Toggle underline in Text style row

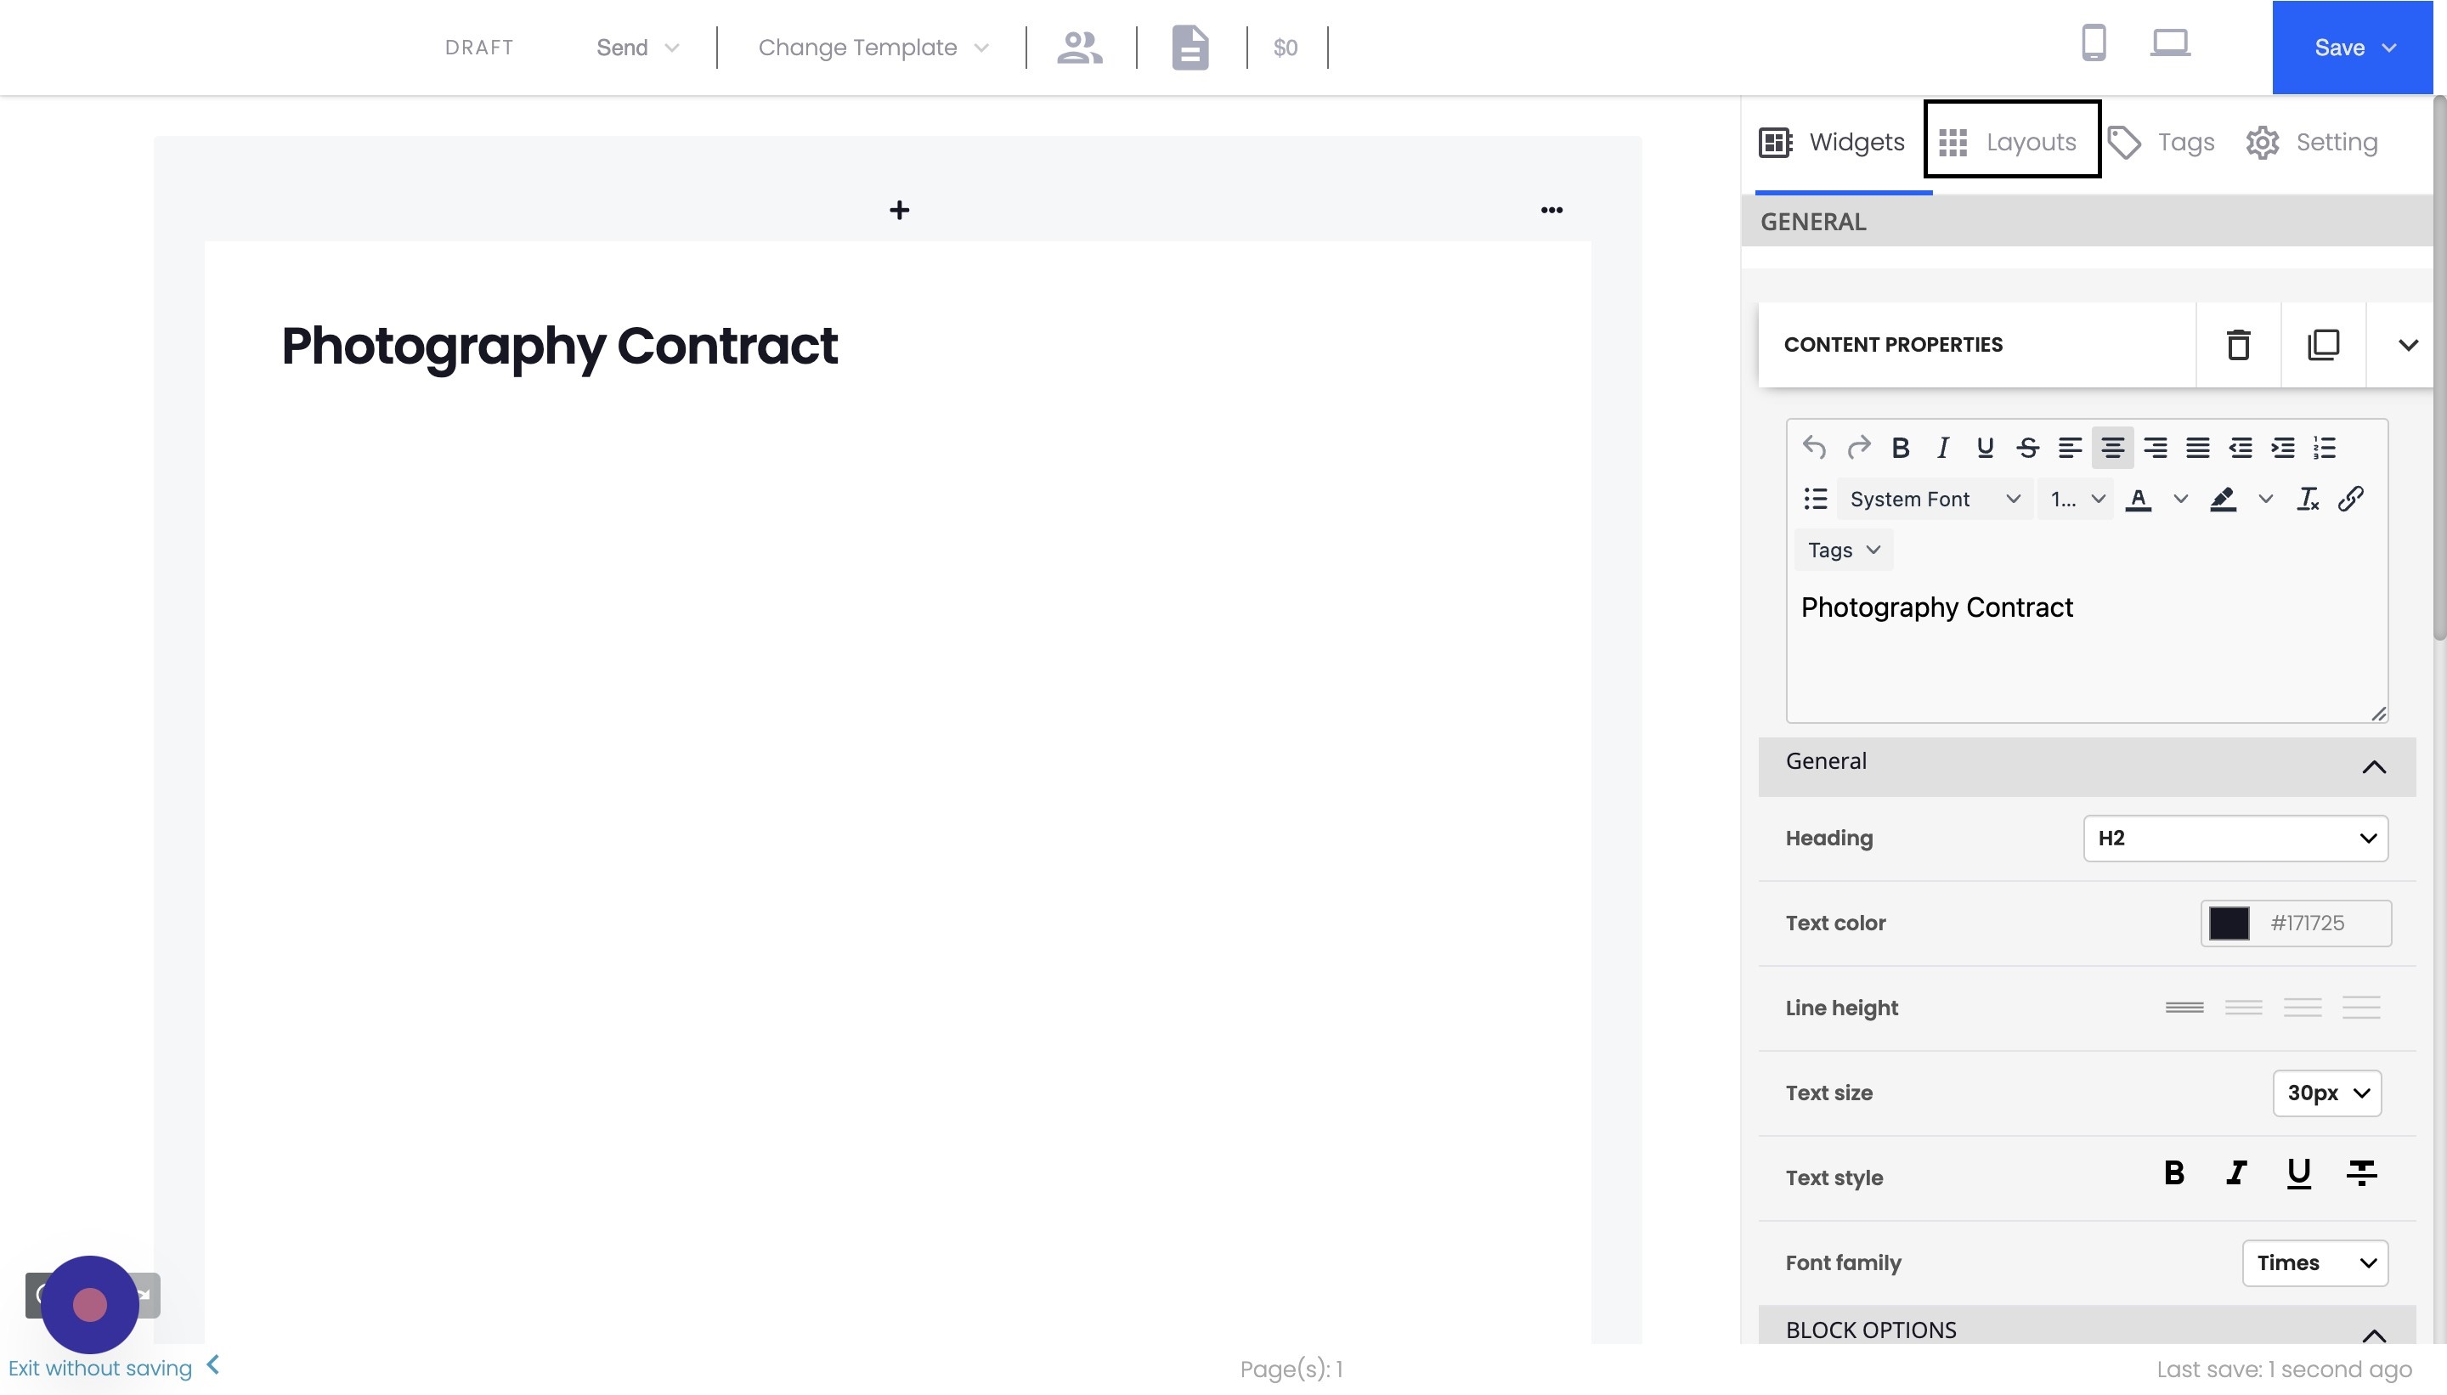[2298, 1172]
